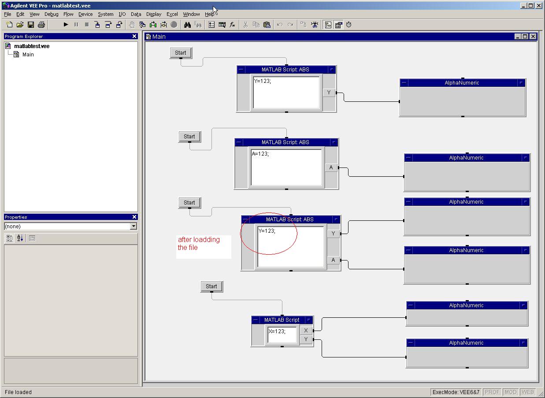
Task: Toggle the Properties window toolbar button
Action: point(338,25)
